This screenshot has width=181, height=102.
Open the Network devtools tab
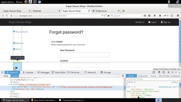[x=90, y=73]
